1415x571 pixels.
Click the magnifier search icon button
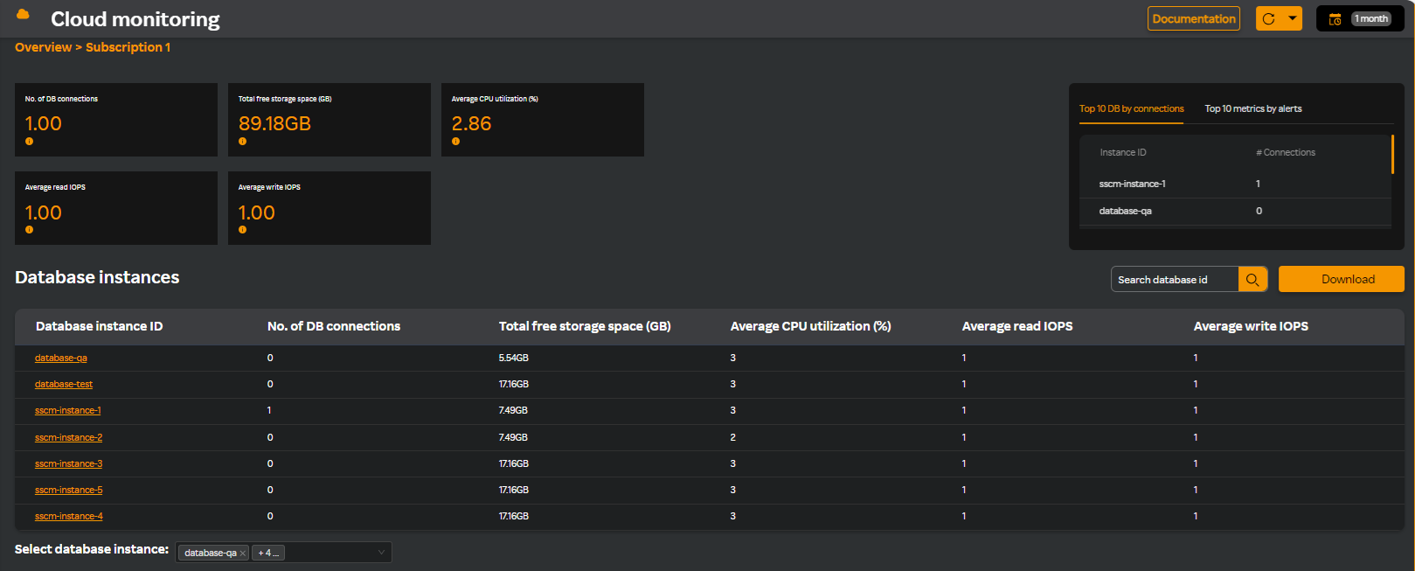(x=1252, y=280)
